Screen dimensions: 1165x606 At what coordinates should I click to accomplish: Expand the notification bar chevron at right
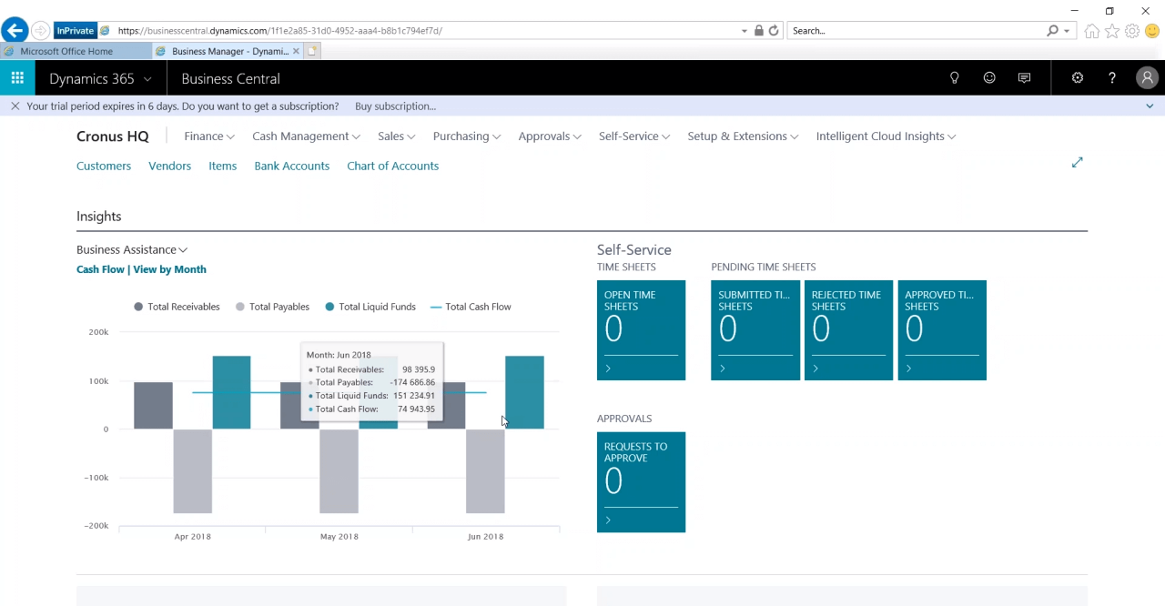(x=1150, y=106)
